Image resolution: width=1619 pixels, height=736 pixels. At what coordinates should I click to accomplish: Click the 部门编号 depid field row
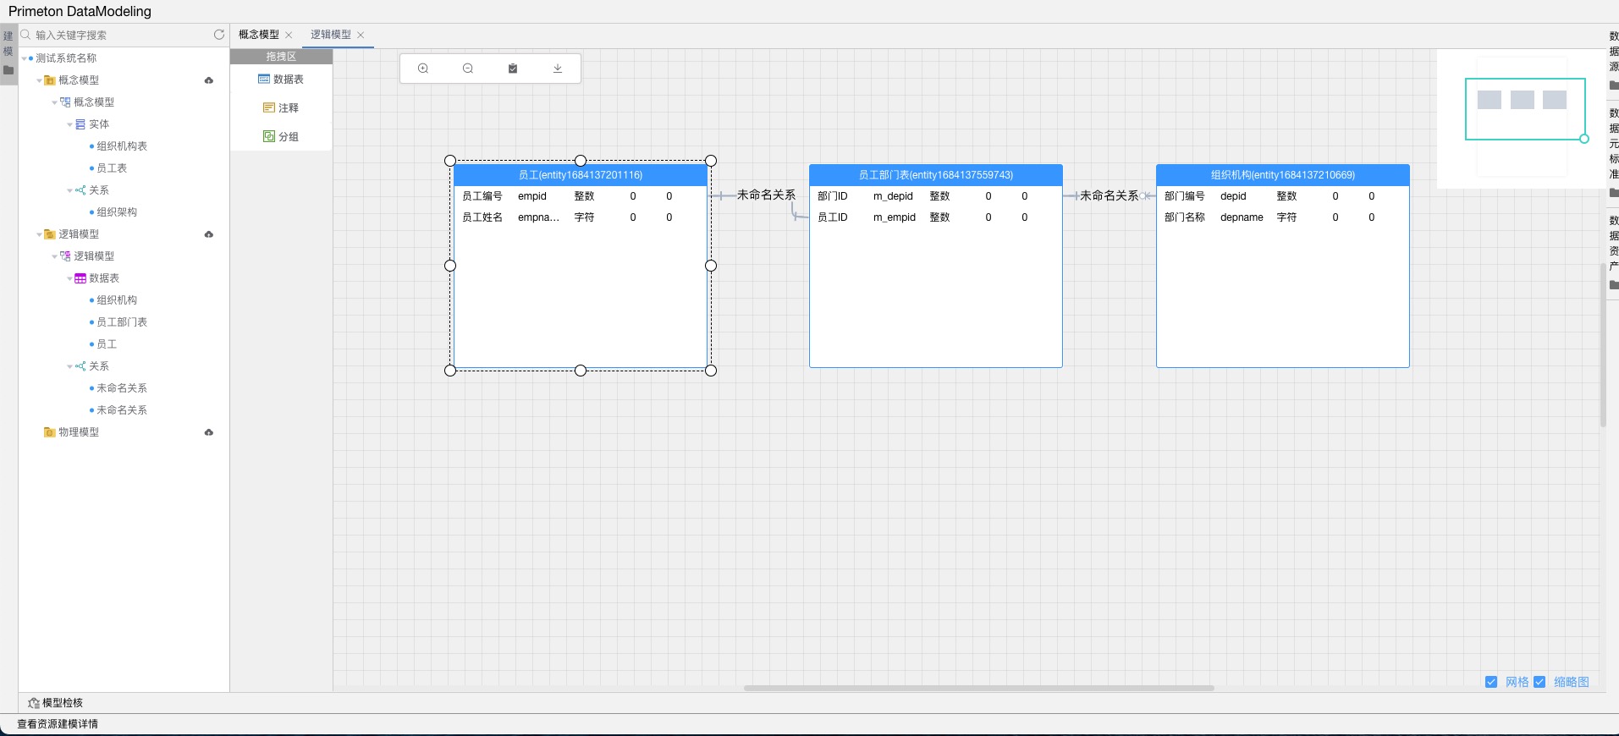point(1283,196)
